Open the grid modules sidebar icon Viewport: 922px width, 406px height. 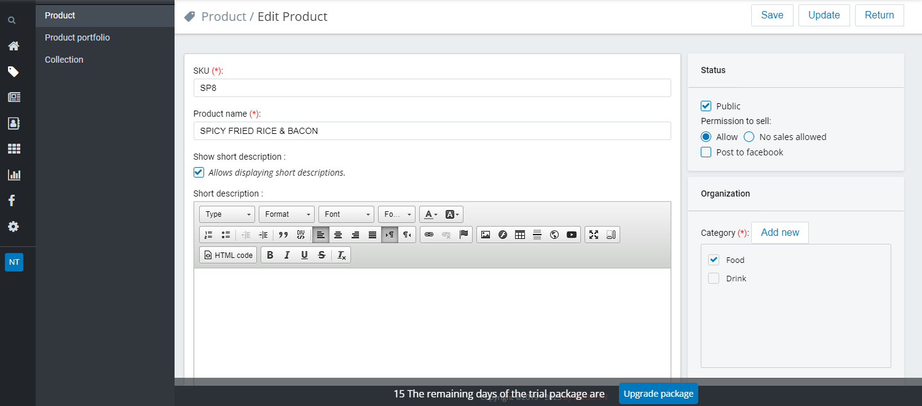(14, 149)
